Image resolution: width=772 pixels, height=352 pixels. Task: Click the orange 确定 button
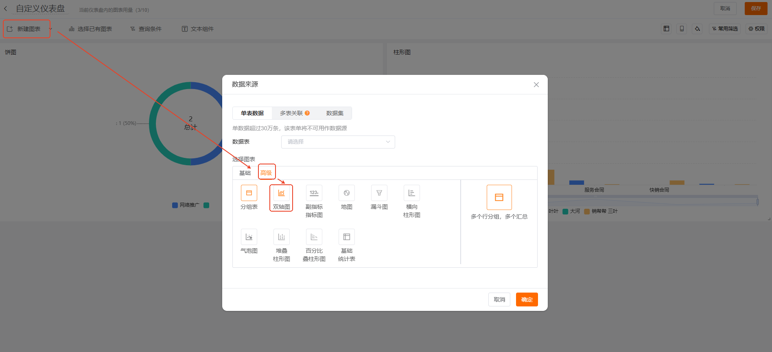(527, 300)
